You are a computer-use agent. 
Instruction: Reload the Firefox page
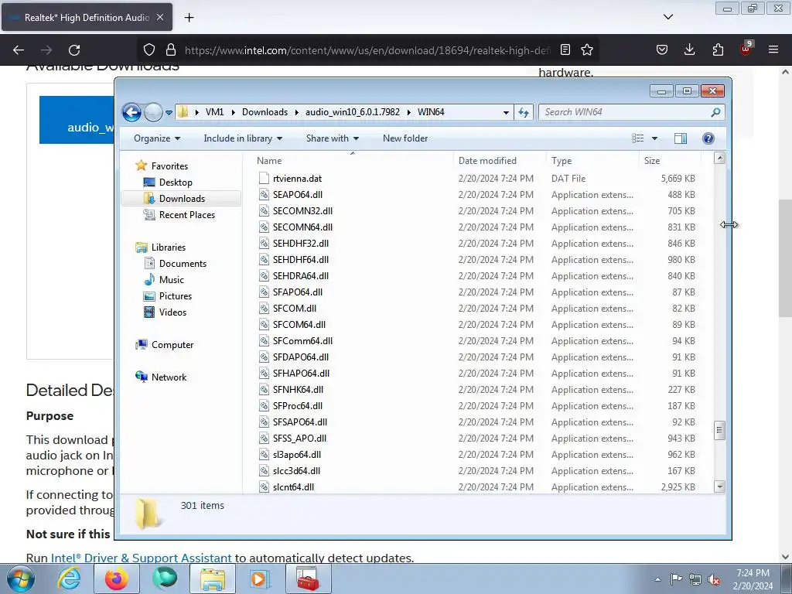click(x=74, y=50)
